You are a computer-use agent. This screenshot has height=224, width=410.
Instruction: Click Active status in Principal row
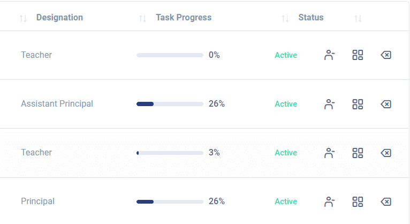click(x=286, y=201)
